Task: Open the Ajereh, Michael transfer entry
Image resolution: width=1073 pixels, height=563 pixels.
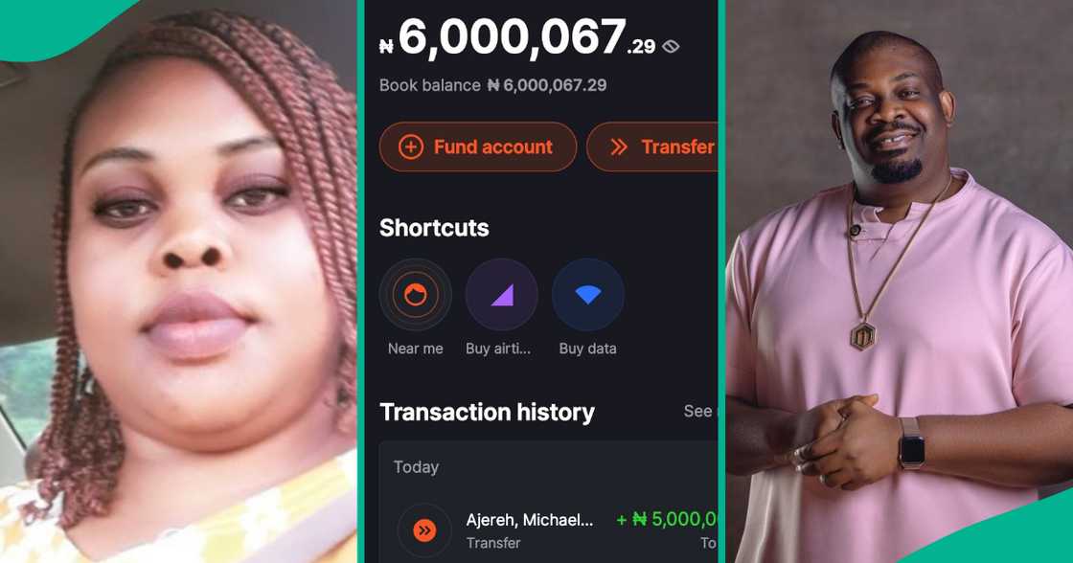Action: point(549,530)
